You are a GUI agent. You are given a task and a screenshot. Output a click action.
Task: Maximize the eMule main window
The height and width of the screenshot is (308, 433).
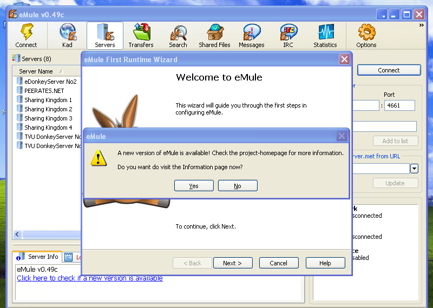[406, 14]
